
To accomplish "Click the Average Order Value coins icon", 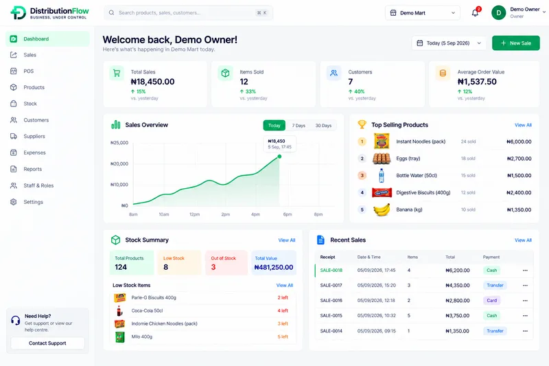I will pos(443,73).
